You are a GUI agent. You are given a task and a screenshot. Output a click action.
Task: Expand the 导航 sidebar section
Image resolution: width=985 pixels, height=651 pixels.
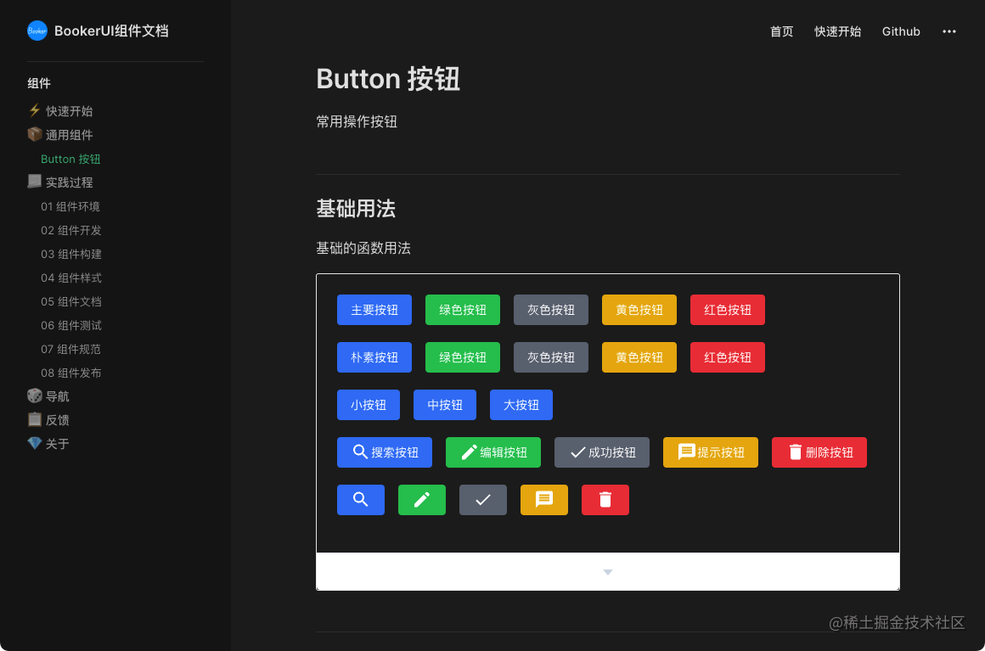pyautogui.click(x=57, y=396)
